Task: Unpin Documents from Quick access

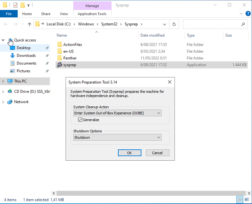Action: (47, 63)
